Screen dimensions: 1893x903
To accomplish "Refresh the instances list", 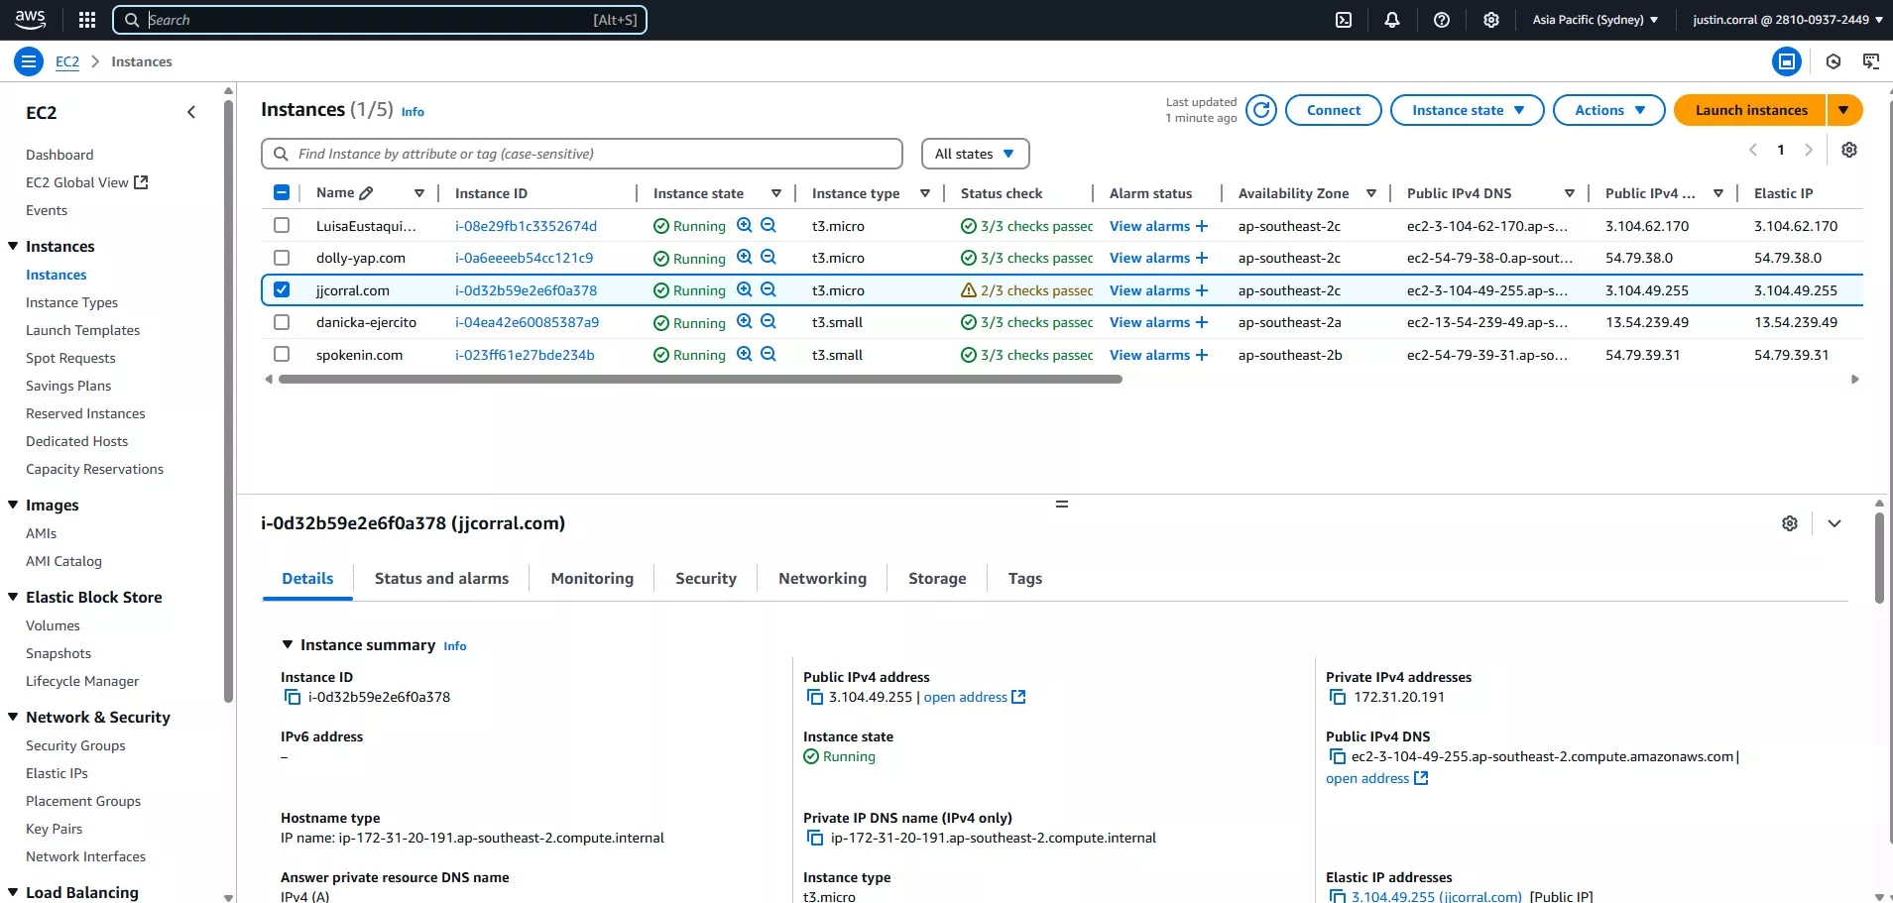I will 1261,110.
